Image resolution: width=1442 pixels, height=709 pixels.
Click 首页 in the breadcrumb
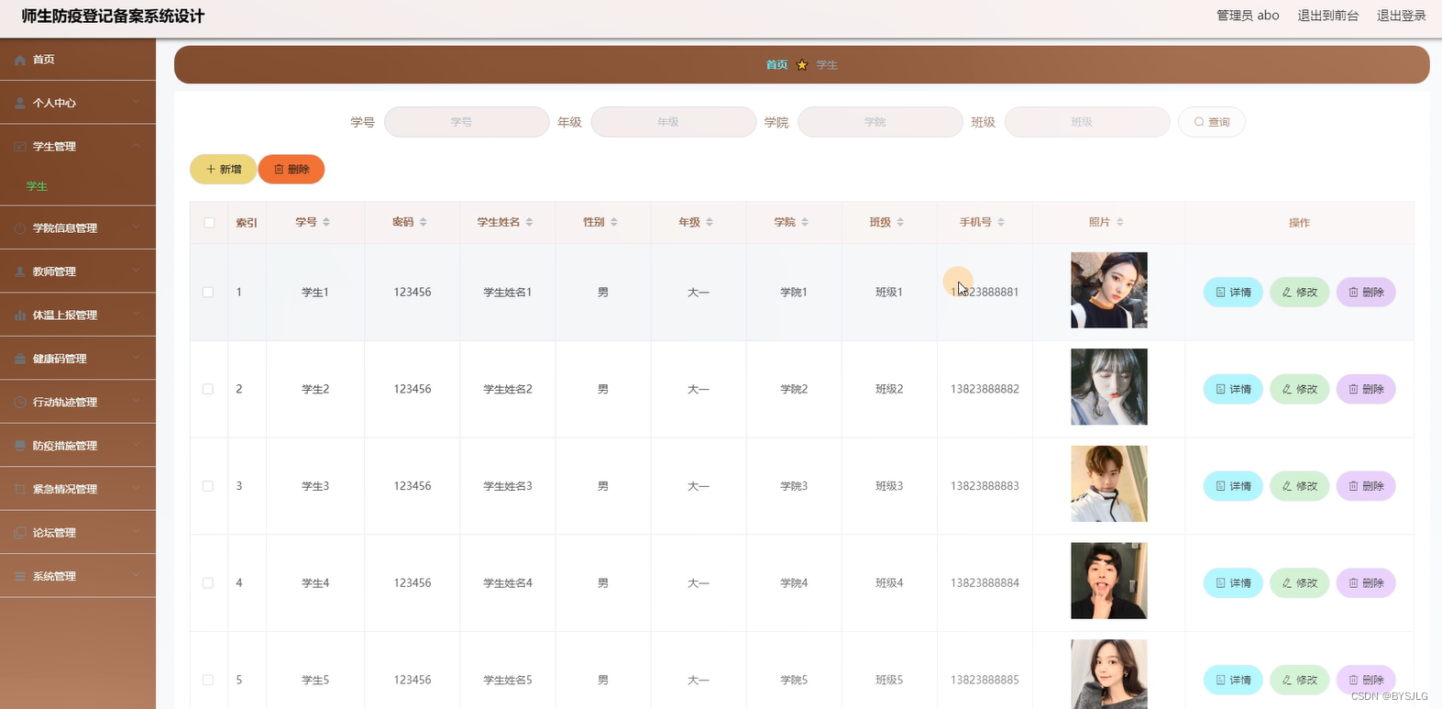pos(776,65)
